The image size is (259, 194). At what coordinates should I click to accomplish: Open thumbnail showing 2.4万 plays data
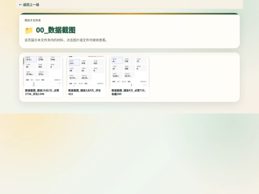tap(86, 71)
